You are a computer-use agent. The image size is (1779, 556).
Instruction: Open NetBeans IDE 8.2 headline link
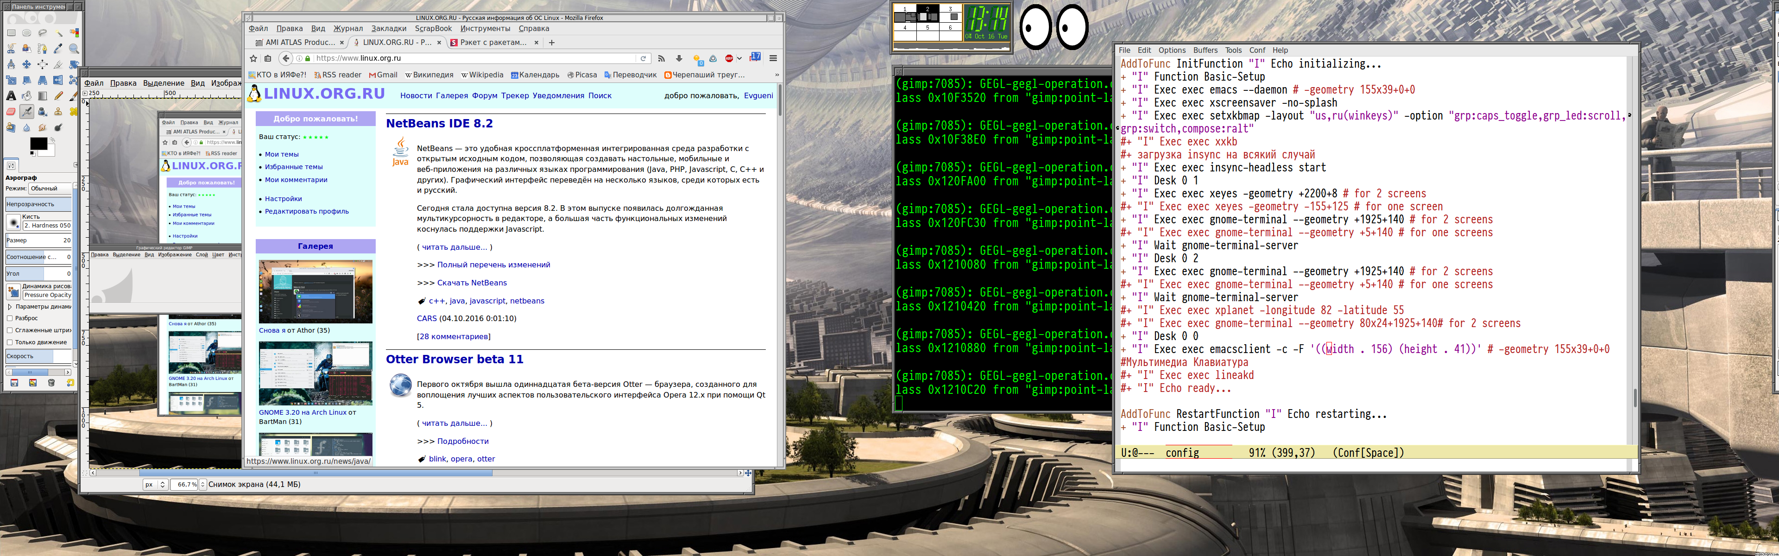pos(439,124)
